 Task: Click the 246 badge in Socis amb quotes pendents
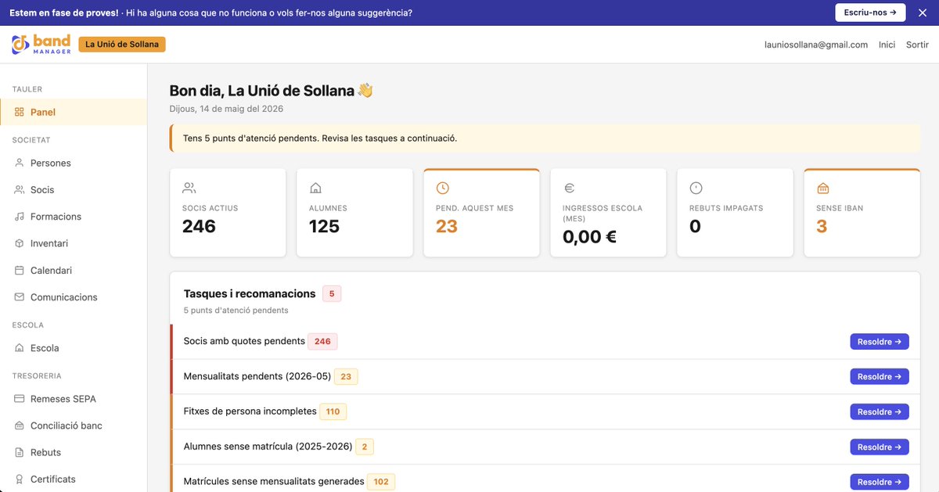(322, 341)
